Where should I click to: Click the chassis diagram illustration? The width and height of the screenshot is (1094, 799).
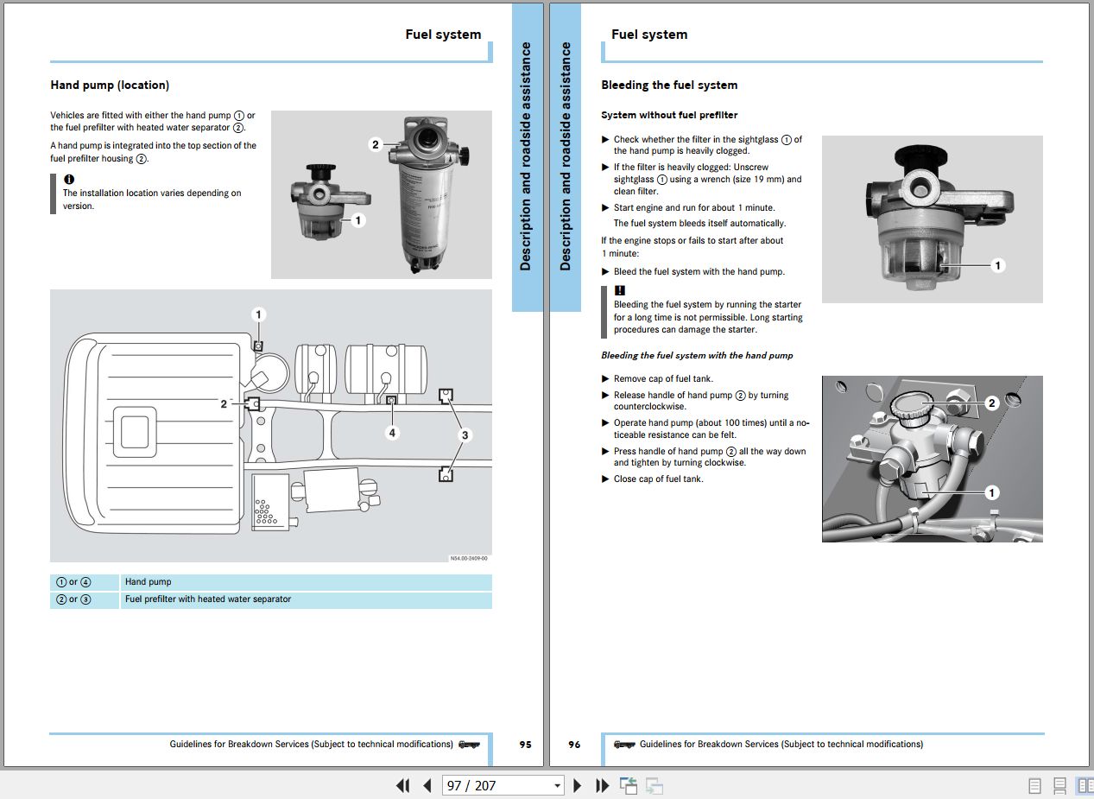pos(270,428)
